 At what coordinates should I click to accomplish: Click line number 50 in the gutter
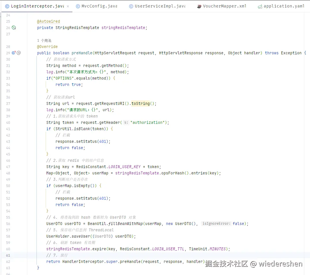coord(8,186)
